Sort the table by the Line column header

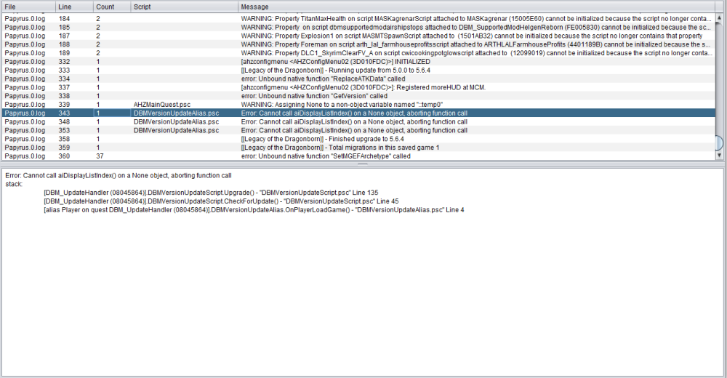pos(73,7)
